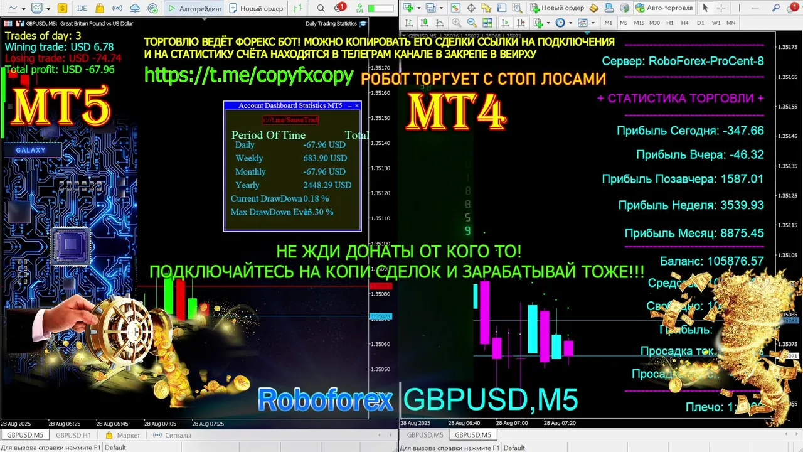Switch to GBPUSD,M5 first tab in MT5
The height and width of the screenshot is (452, 803).
coord(25,435)
